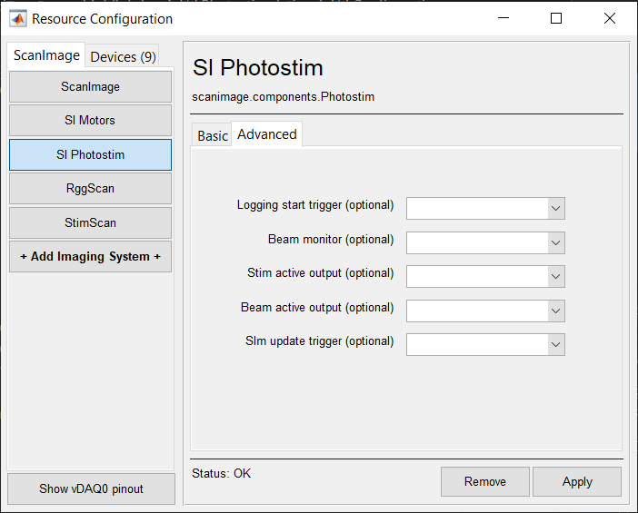The image size is (638, 513).
Task: Click the Add Imaging System button
Action: [90, 256]
